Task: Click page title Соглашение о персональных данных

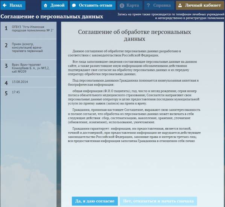Action: pyautogui.click(x=52, y=17)
